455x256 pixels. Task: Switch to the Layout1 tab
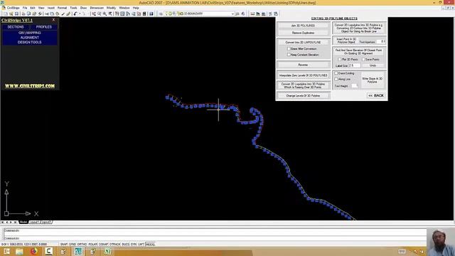point(34,222)
